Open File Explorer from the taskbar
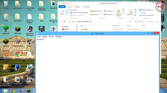The width and height of the screenshot is (167, 93). (x=5, y=91)
